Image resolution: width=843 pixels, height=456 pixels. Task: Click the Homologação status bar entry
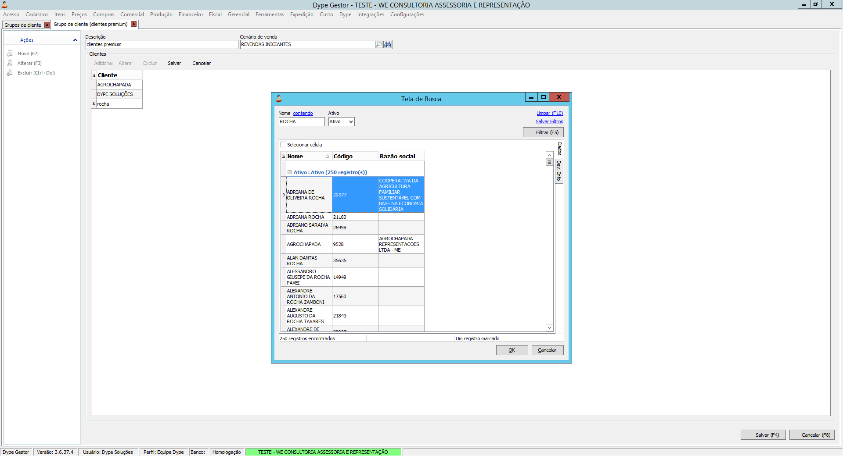point(227,452)
